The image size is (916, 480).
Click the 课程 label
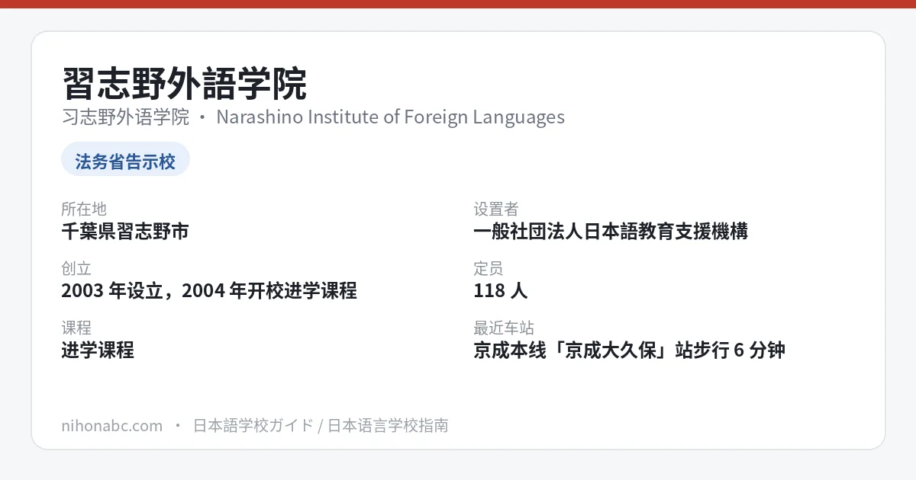[x=76, y=328]
